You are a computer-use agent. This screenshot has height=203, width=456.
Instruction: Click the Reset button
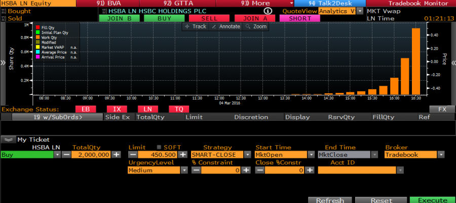[x=381, y=200]
